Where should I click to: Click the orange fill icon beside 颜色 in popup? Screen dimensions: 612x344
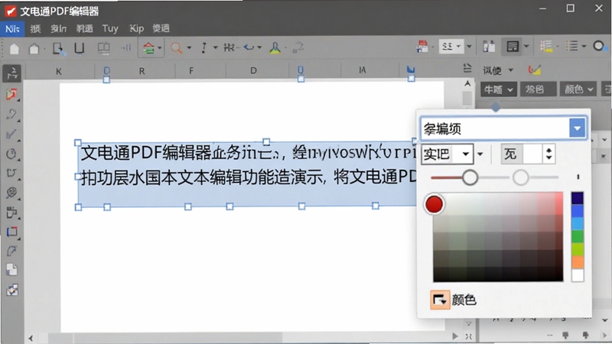(x=440, y=300)
